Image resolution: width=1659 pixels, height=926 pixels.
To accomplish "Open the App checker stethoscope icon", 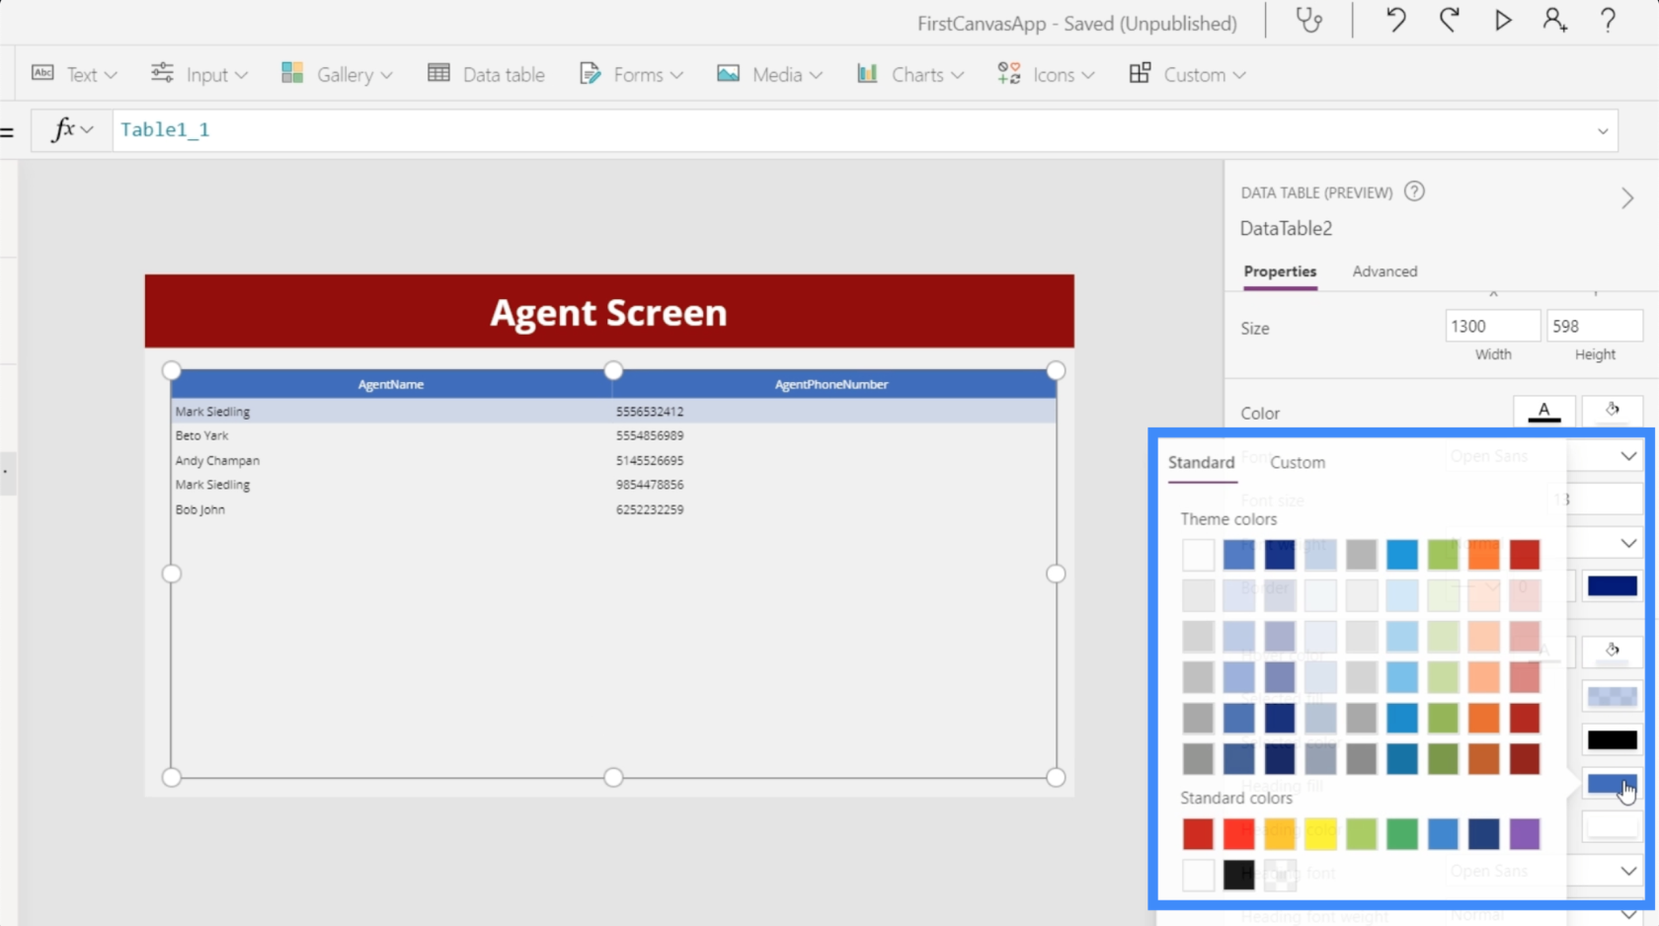I will point(1309,21).
